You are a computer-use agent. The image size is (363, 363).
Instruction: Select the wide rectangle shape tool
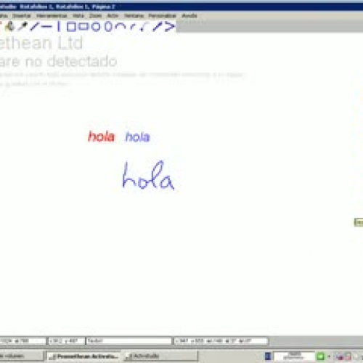pos(84,26)
